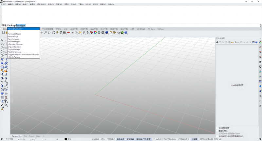The width and height of the screenshot is (262, 141).
Task: Click the help icon in main toolbar
Action: pyautogui.click(x=126, y=33)
